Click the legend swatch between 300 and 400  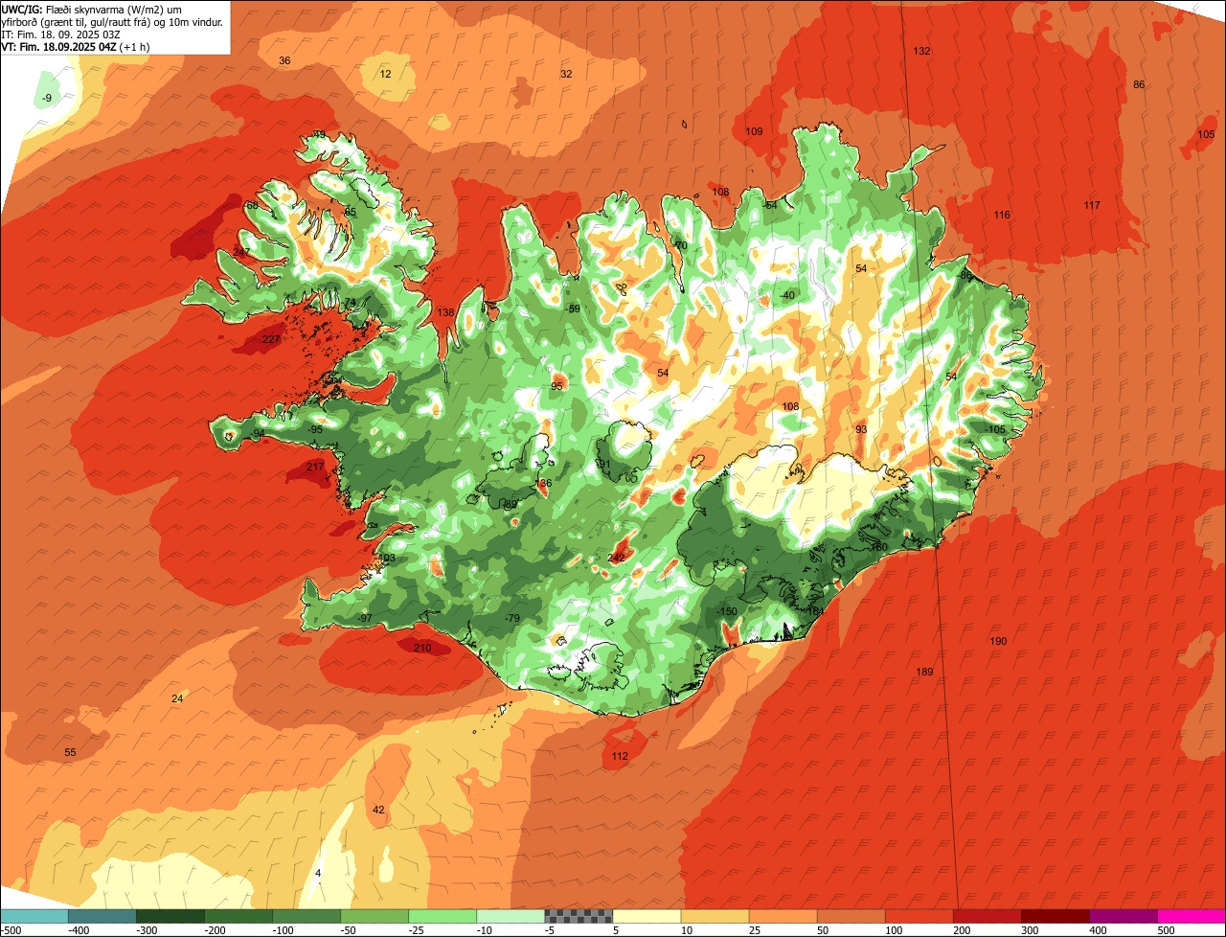click(1056, 916)
